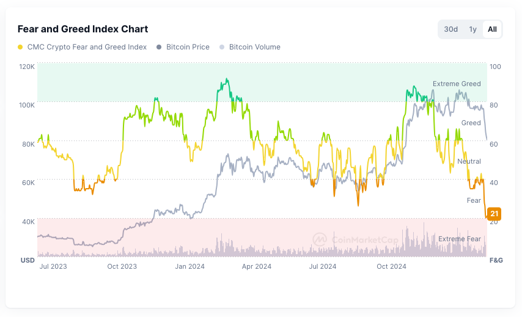Click the Jul 2024 x-axis label

[x=323, y=266]
